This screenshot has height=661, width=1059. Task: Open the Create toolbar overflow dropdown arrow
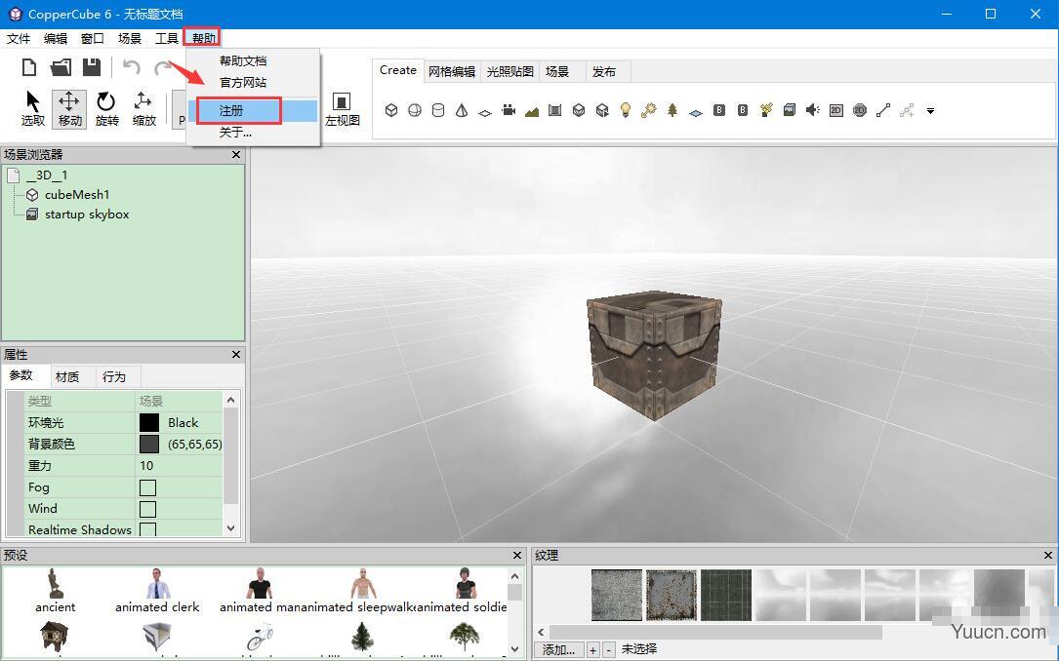(930, 110)
